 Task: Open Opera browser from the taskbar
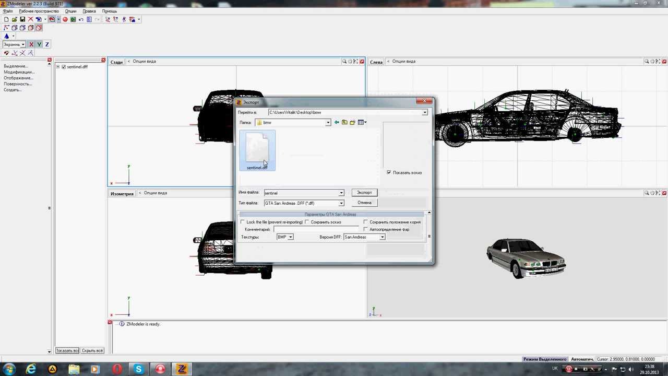click(117, 369)
